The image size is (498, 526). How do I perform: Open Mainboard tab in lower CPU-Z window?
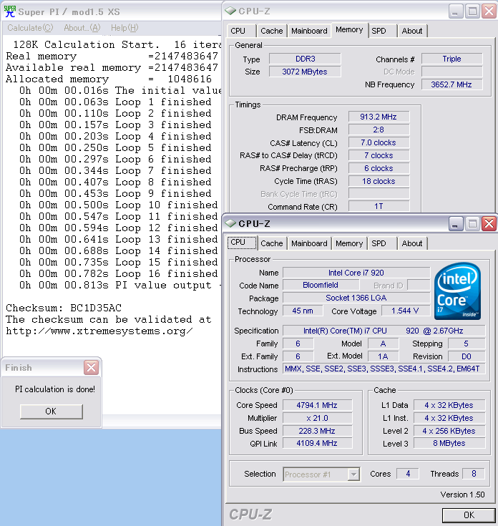[x=309, y=243]
